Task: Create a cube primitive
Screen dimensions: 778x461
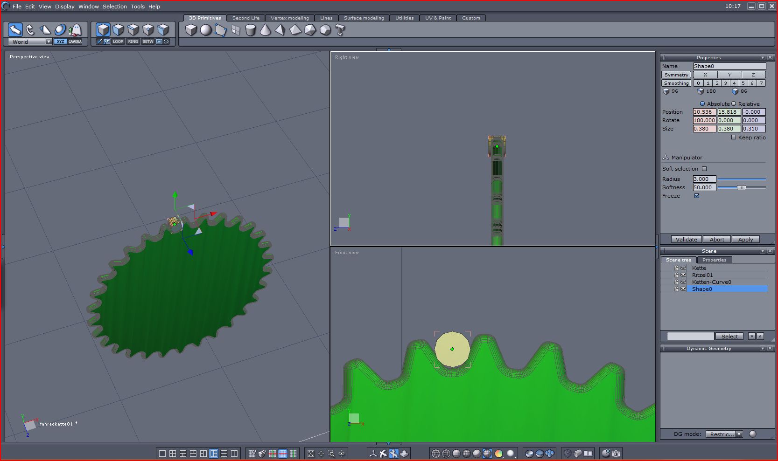Action: coord(191,30)
